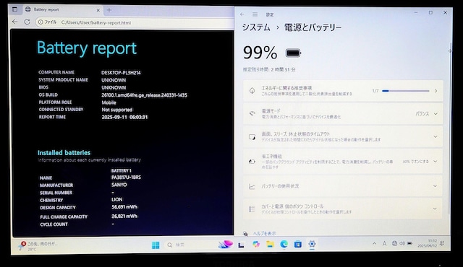
Task: Click the energy recommendations progress bar
Action: tap(405, 91)
